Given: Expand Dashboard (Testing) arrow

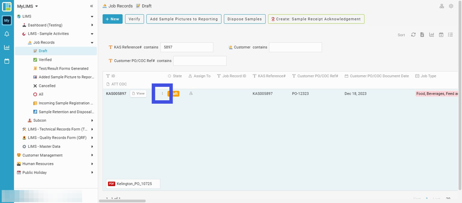Looking at the screenshot, I should (x=92, y=25).
